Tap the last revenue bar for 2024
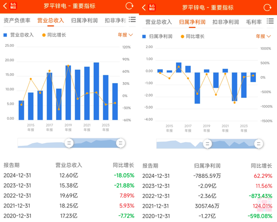The image size is (277, 222). (115, 101)
